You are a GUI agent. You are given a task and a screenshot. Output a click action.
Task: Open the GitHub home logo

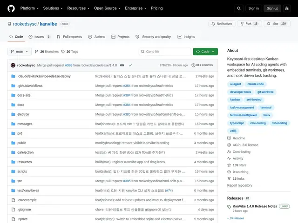(x=11, y=8)
